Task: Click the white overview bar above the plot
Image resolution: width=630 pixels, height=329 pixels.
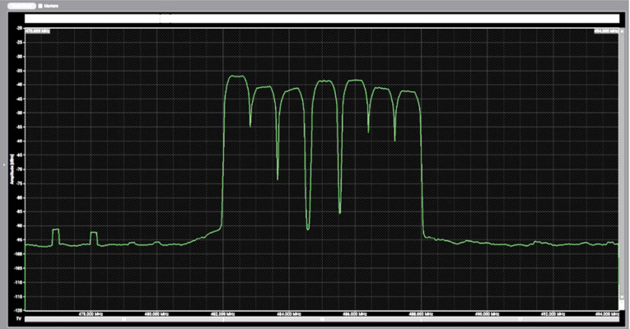Action: pyautogui.click(x=321, y=17)
